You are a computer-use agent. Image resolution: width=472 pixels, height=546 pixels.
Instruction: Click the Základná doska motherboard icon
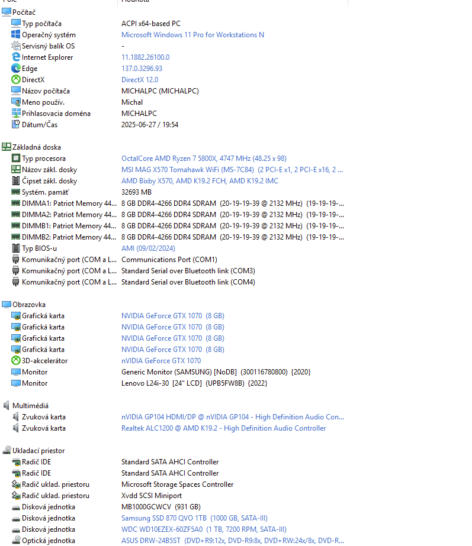7,147
